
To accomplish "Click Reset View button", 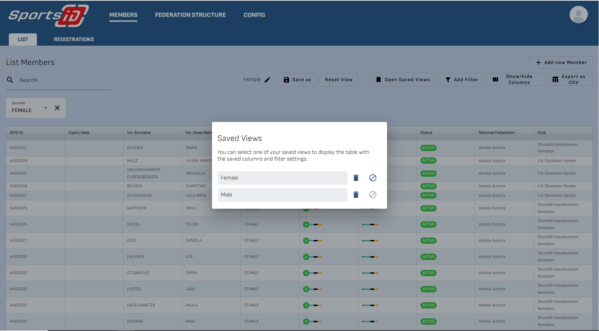I will tap(339, 80).
